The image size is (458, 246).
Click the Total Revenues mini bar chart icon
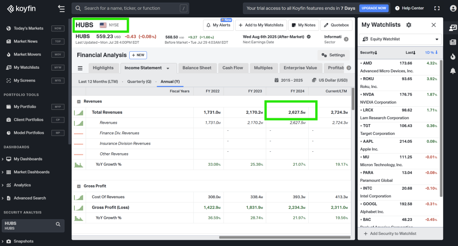tap(79, 112)
